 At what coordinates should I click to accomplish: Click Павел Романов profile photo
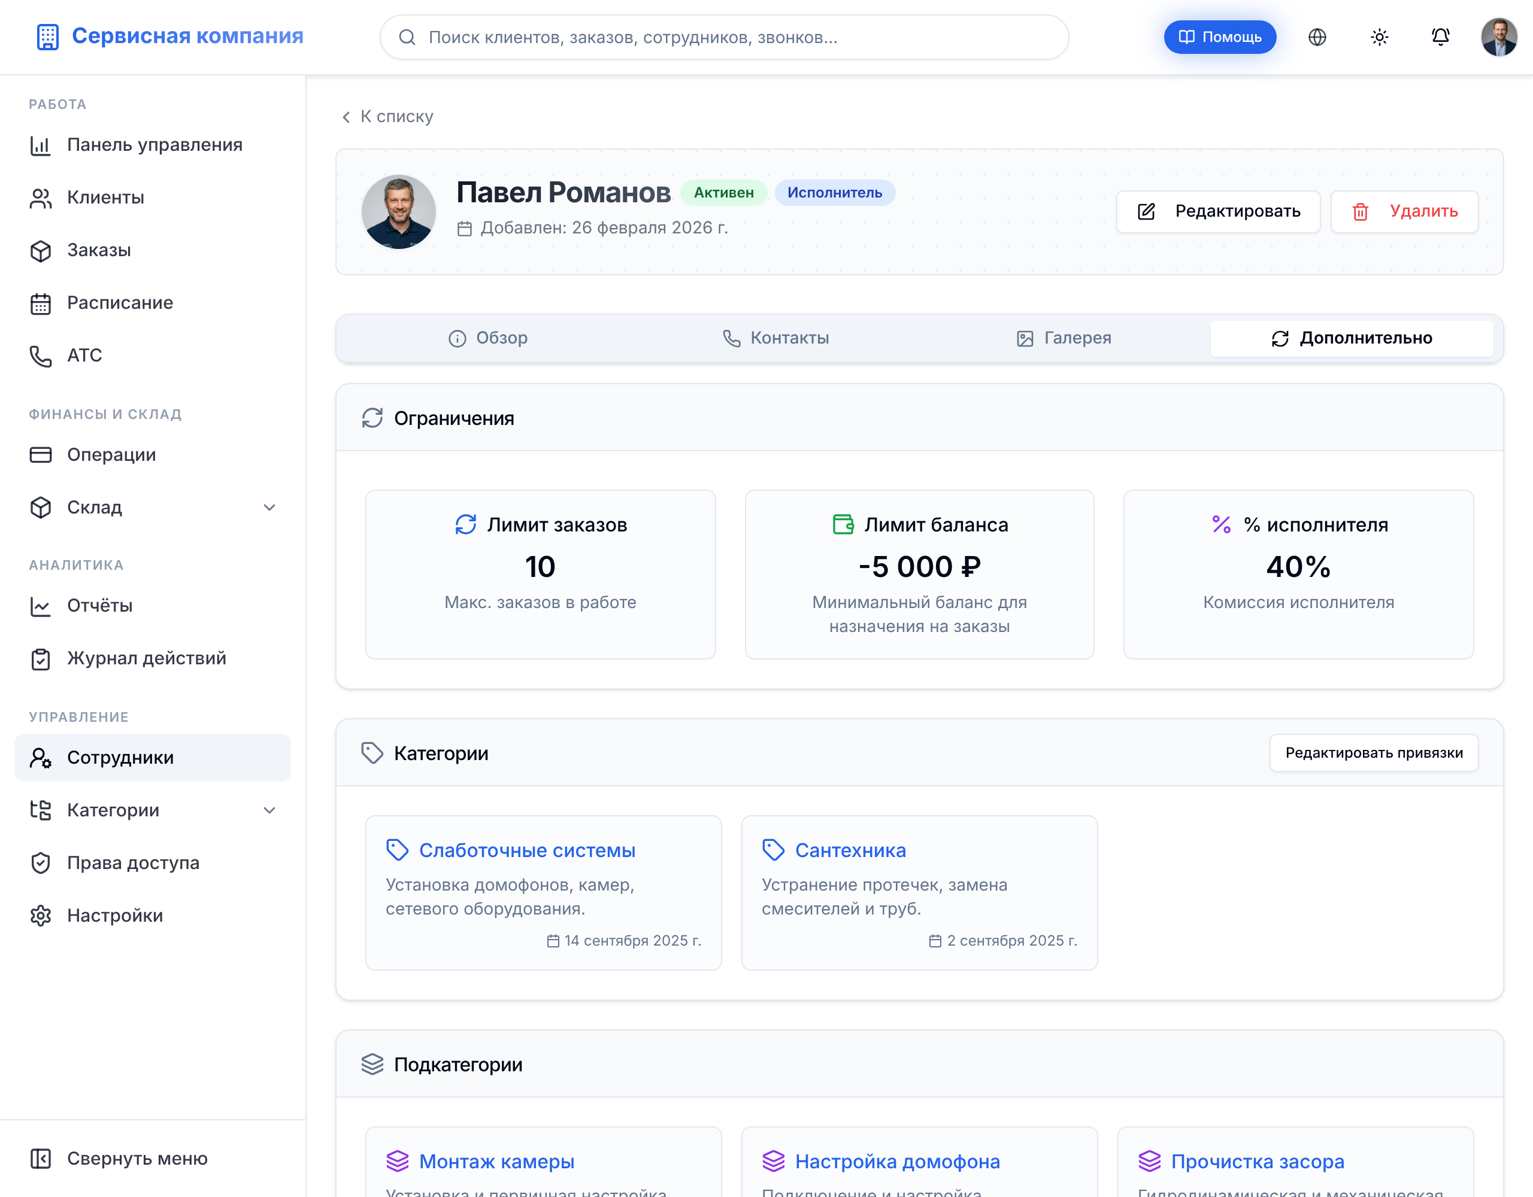click(x=399, y=212)
